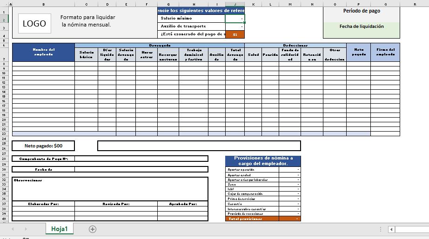
Task: Click the 'Comprobante de Pago N°' label
Action: coord(43,159)
